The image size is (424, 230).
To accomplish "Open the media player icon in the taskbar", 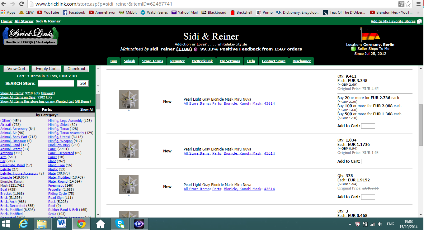I will click(139, 224).
